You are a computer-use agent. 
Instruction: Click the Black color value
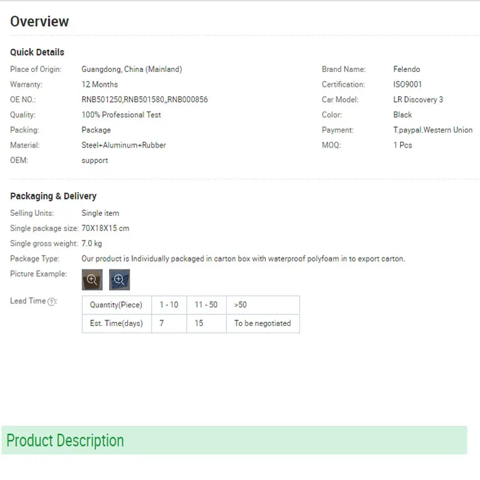click(403, 115)
